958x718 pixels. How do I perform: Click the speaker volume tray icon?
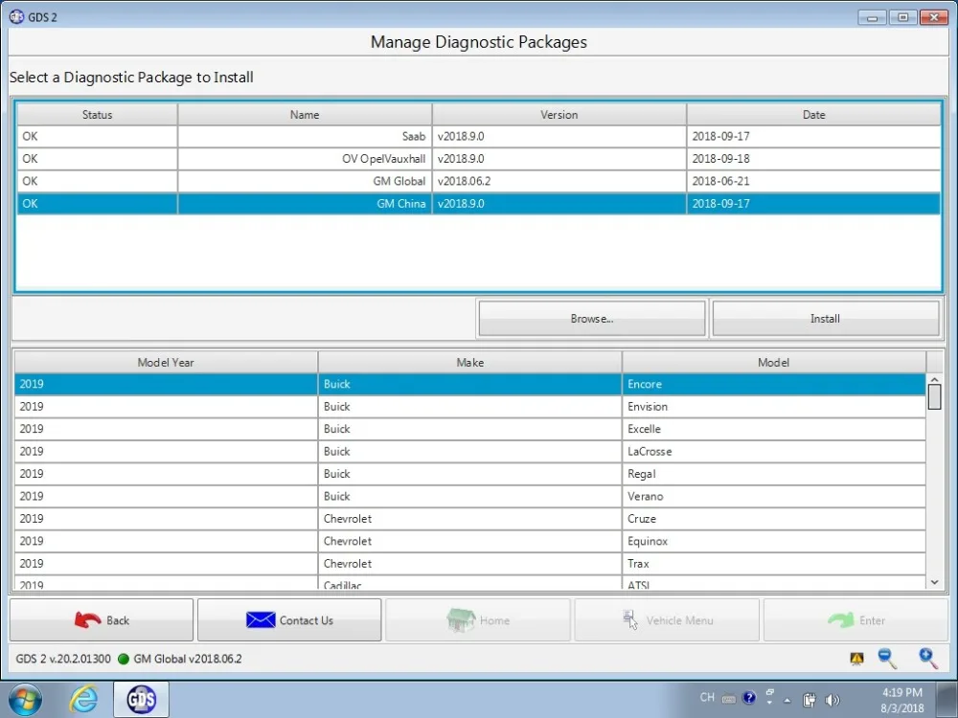pyautogui.click(x=832, y=700)
